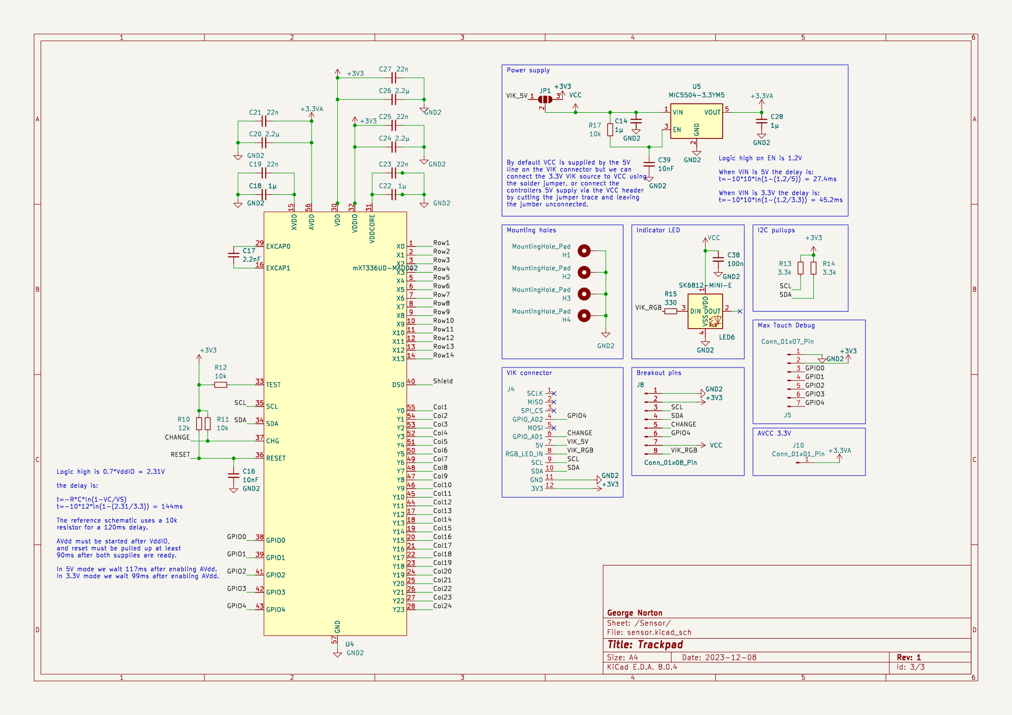Viewport: 1012px width, 715px height.
Task: Select resistor R13 3.3k pullup
Action: [801, 268]
